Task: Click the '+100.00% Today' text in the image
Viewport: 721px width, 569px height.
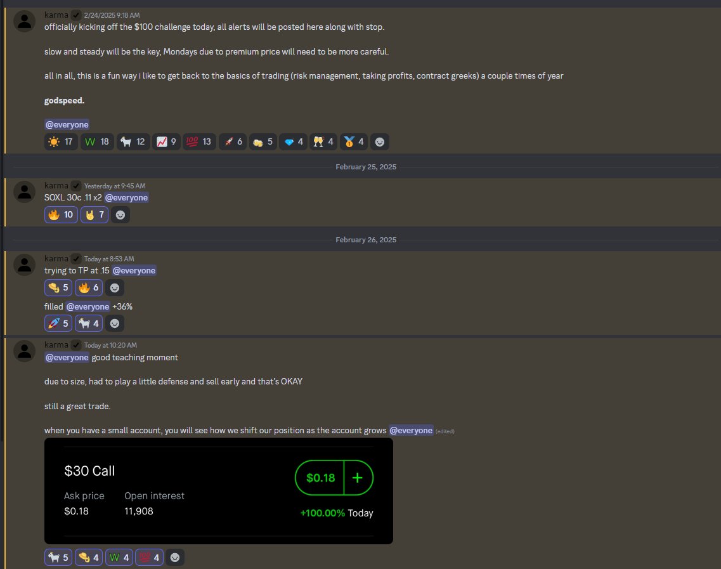Action: 337,513
